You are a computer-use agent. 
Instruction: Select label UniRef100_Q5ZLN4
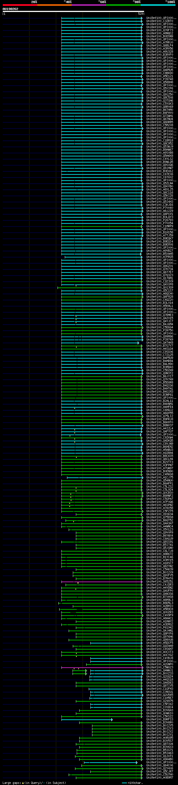[x=160, y=184]
